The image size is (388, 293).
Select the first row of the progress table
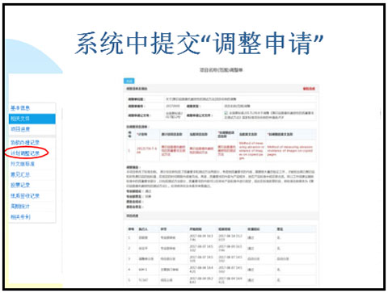[x=221, y=237]
